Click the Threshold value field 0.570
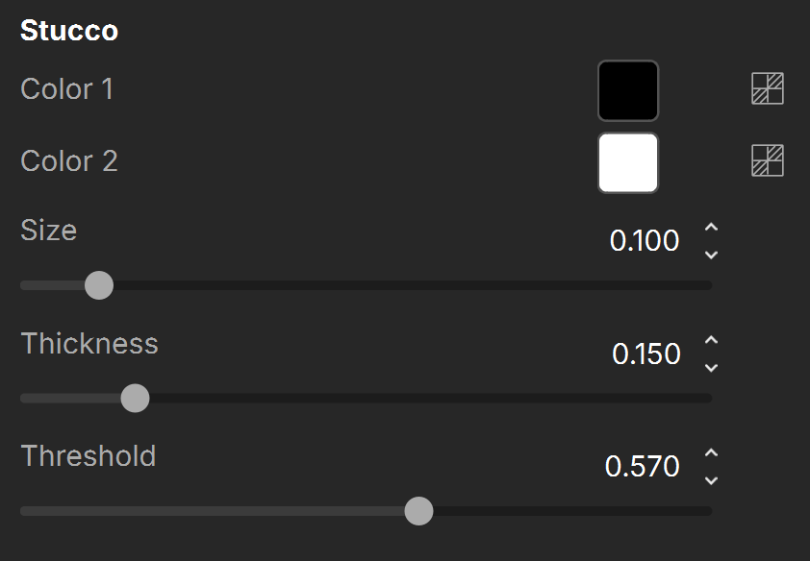Viewport: 810px width, 561px height. pyautogui.click(x=642, y=467)
